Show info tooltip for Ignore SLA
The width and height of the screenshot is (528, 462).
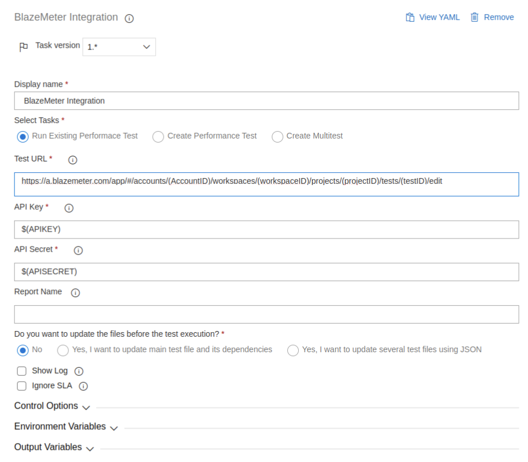coord(83,386)
